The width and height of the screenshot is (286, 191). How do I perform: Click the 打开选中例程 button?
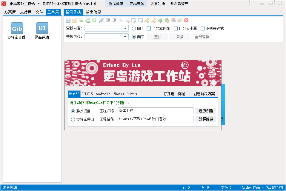click(174, 94)
